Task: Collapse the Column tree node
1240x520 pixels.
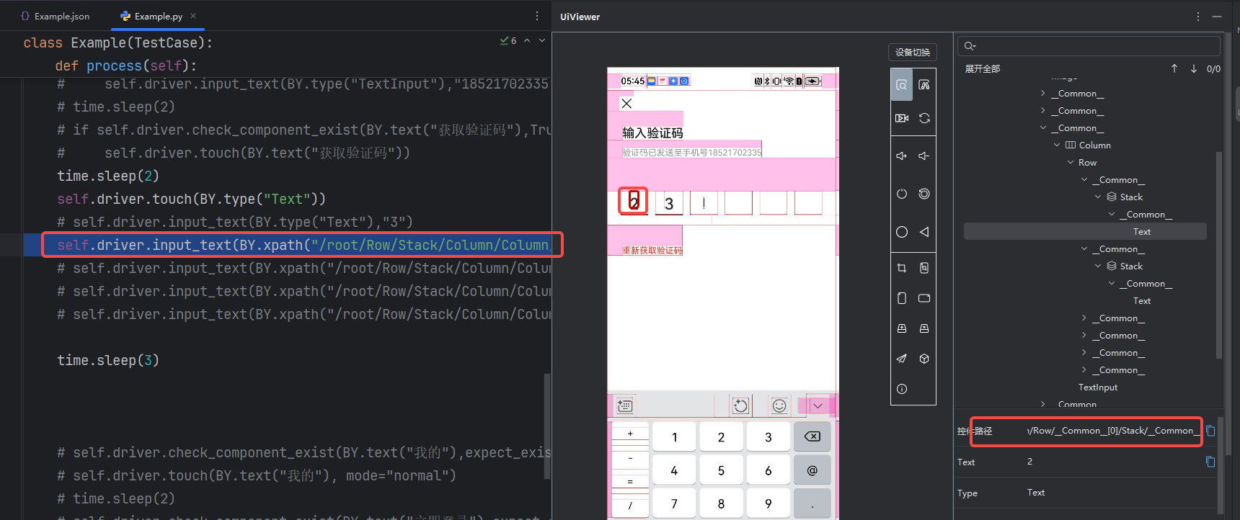Action: (1057, 145)
